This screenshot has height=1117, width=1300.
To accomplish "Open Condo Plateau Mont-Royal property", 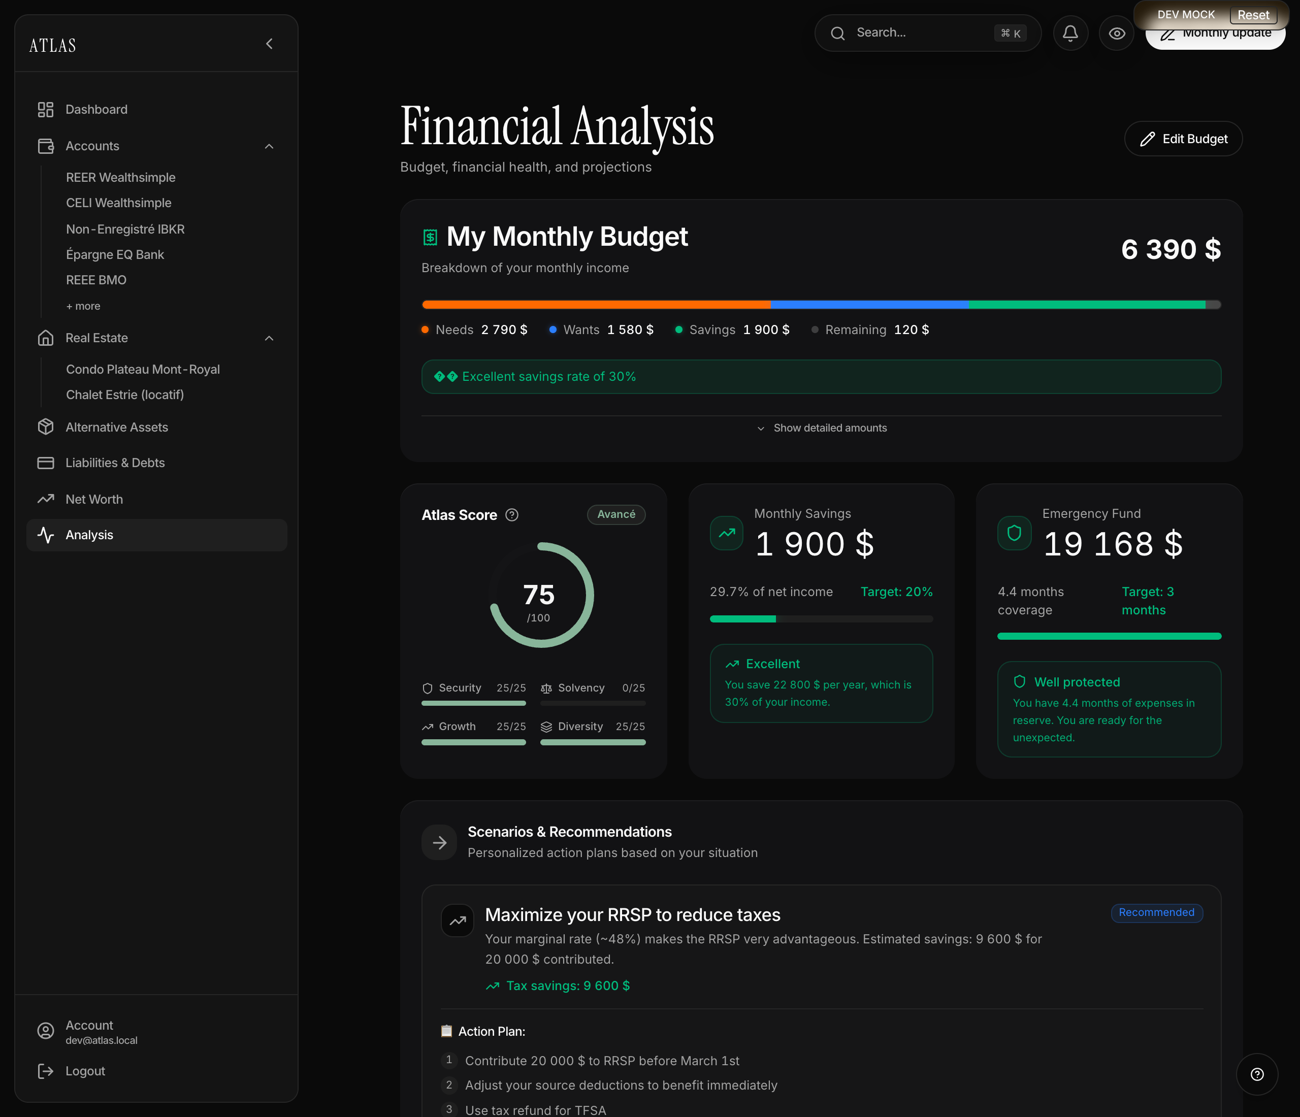I will click(143, 370).
